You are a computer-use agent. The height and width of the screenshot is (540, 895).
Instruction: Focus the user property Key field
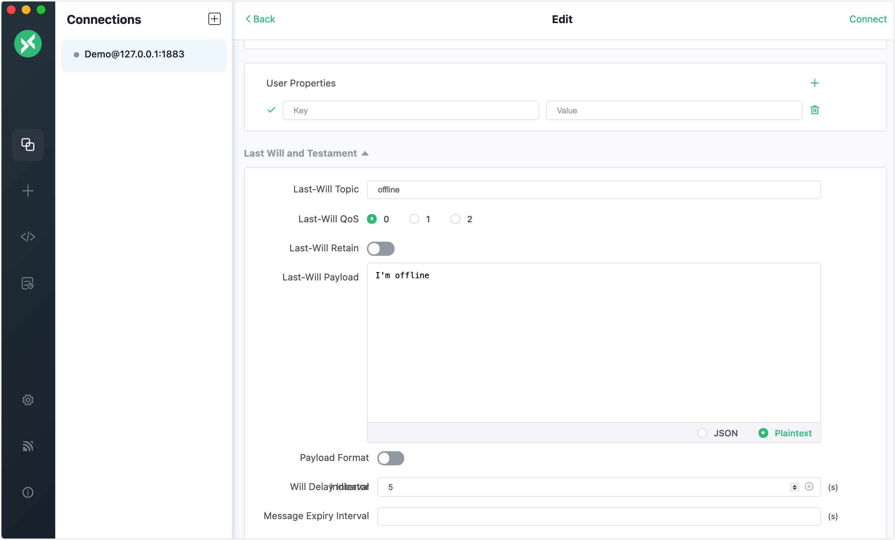point(411,110)
